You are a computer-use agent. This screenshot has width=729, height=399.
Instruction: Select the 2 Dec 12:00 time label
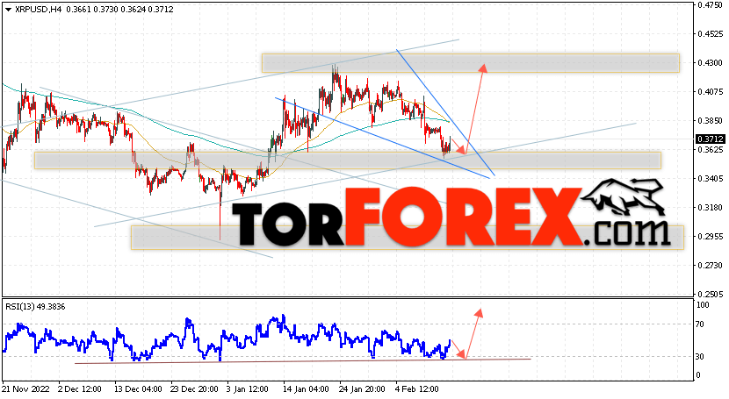coord(80,388)
